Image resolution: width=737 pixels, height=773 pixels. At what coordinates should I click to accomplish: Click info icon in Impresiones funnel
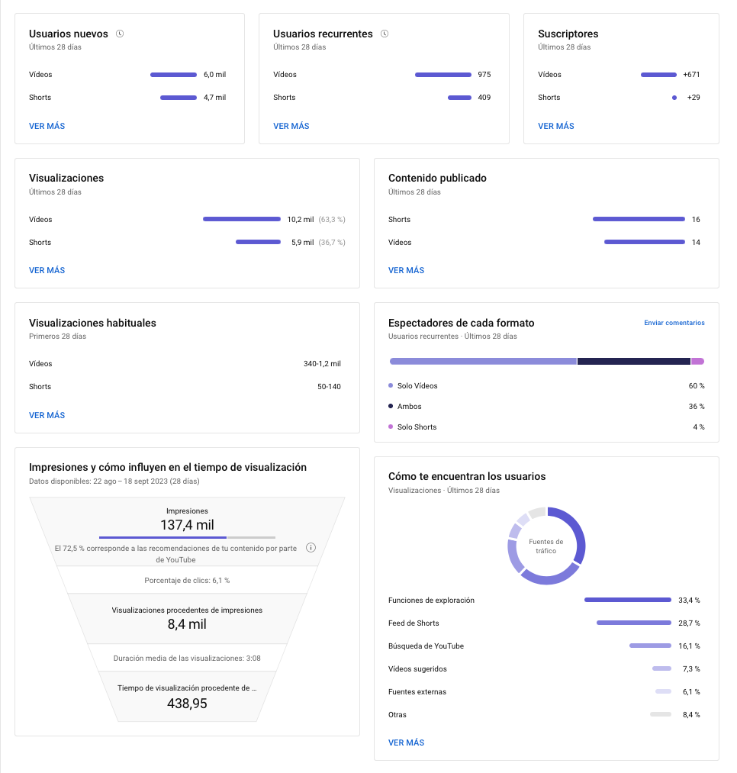point(311,548)
